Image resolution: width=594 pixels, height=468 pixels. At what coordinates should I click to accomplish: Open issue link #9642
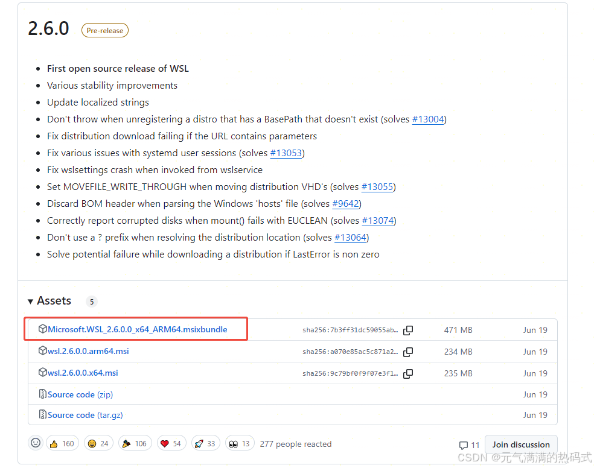345,204
